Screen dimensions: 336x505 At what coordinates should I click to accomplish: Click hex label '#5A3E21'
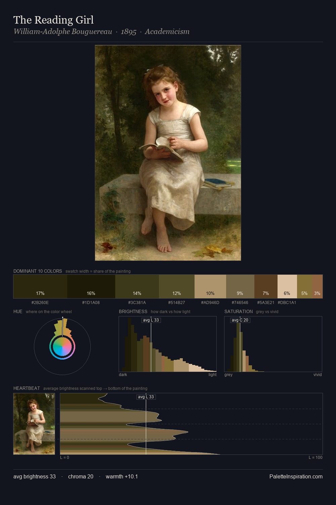[266, 303]
